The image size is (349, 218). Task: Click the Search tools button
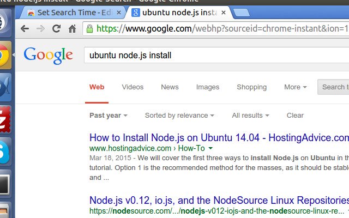click(x=333, y=87)
